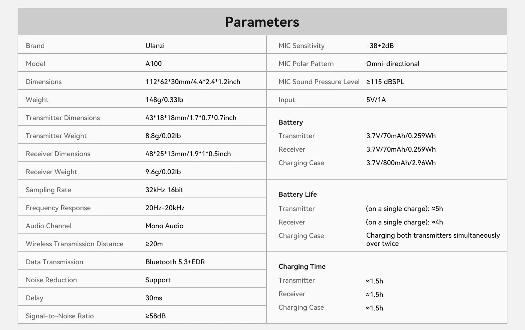Click the Brand value Ulanzi
This screenshot has width=525, height=330.
155,46
